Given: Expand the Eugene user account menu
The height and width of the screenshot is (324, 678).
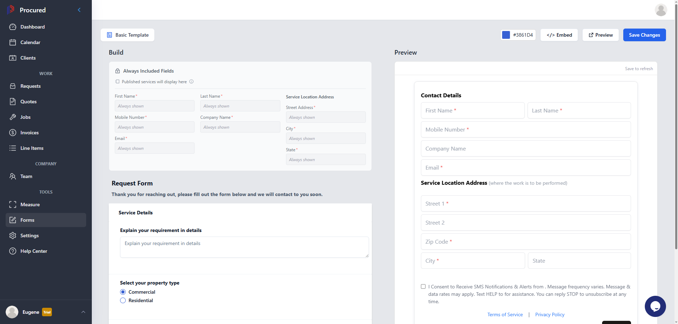Looking at the screenshot, I should (83, 312).
